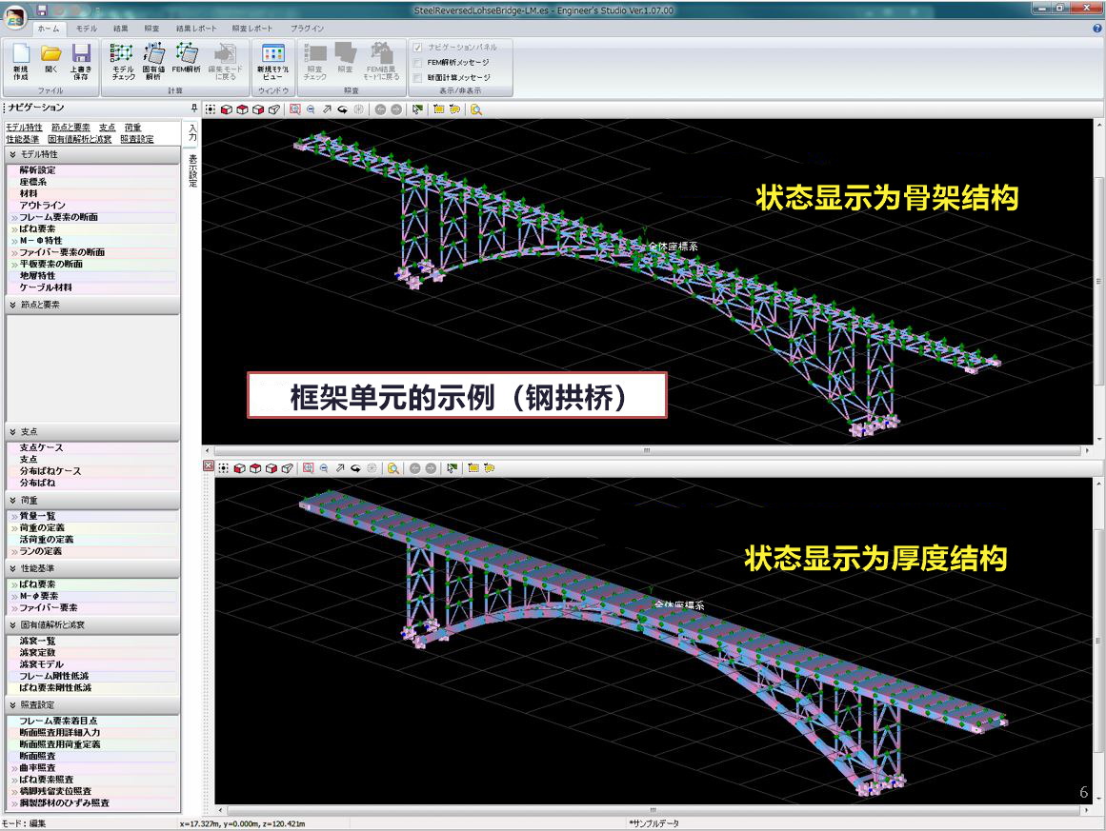
Task: Switch to the 結果 ribbon tab
Action: pyautogui.click(x=121, y=29)
